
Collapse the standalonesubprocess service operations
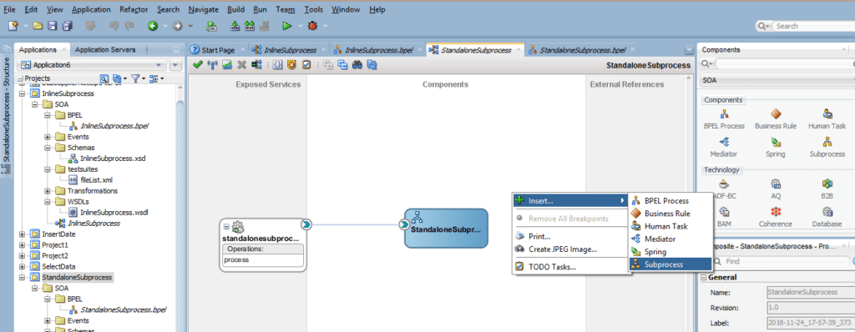[225, 226]
